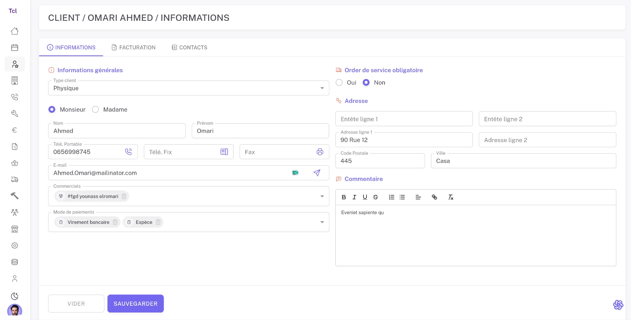This screenshot has width=631, height=320.
Task: Insert link in comment editor toolbar
Action: [434, 197]
